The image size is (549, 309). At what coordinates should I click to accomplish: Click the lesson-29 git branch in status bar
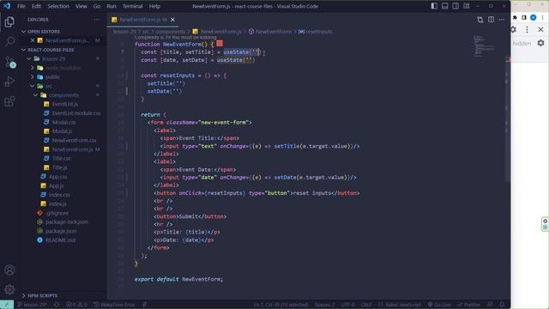point(33,305)
